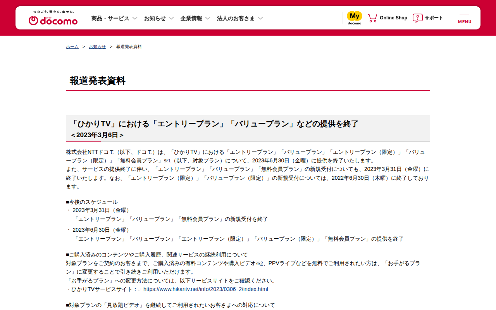Click the ※2 footnote marker
The image size is (496, 310).
259,263
